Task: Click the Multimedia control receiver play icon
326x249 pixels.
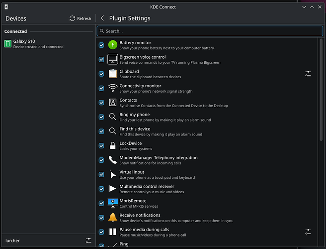Action: [113, 189]
